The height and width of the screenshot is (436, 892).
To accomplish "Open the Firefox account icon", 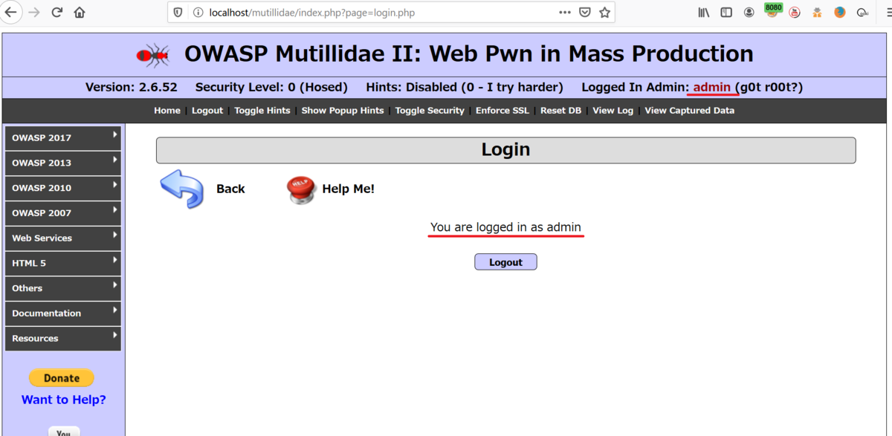I will (749, 13).
